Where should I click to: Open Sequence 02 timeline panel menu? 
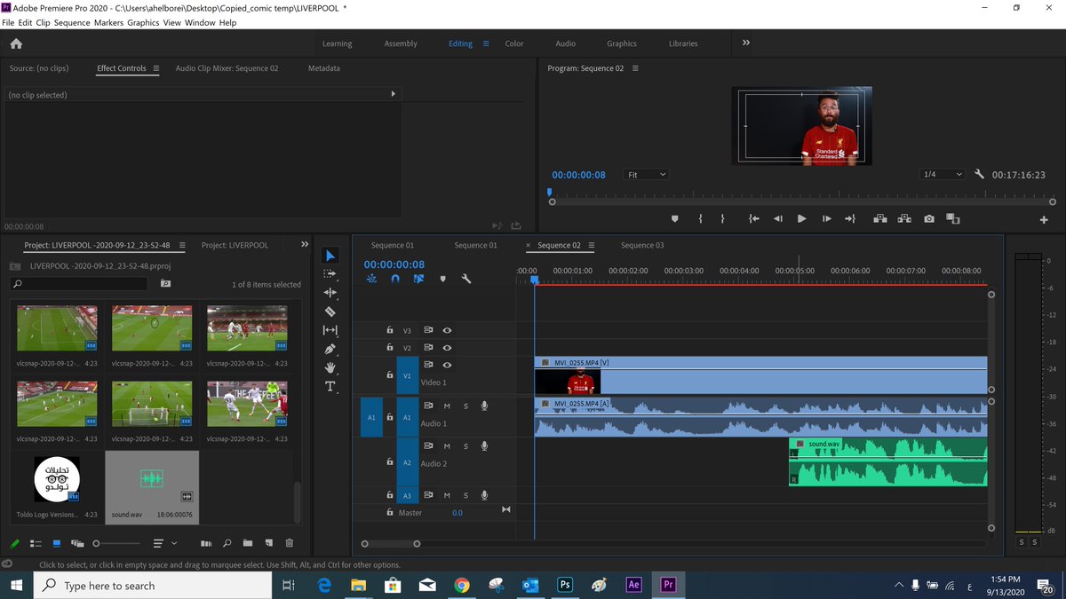pos(591,246)
